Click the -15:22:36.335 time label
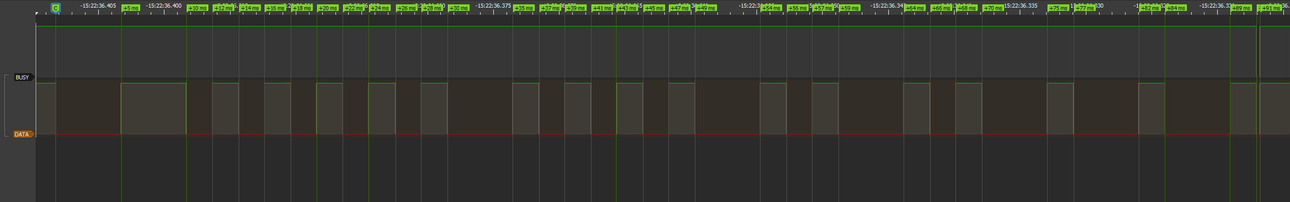The width and height of the screenshot is (1290, 202). (x=1021, y=6)
